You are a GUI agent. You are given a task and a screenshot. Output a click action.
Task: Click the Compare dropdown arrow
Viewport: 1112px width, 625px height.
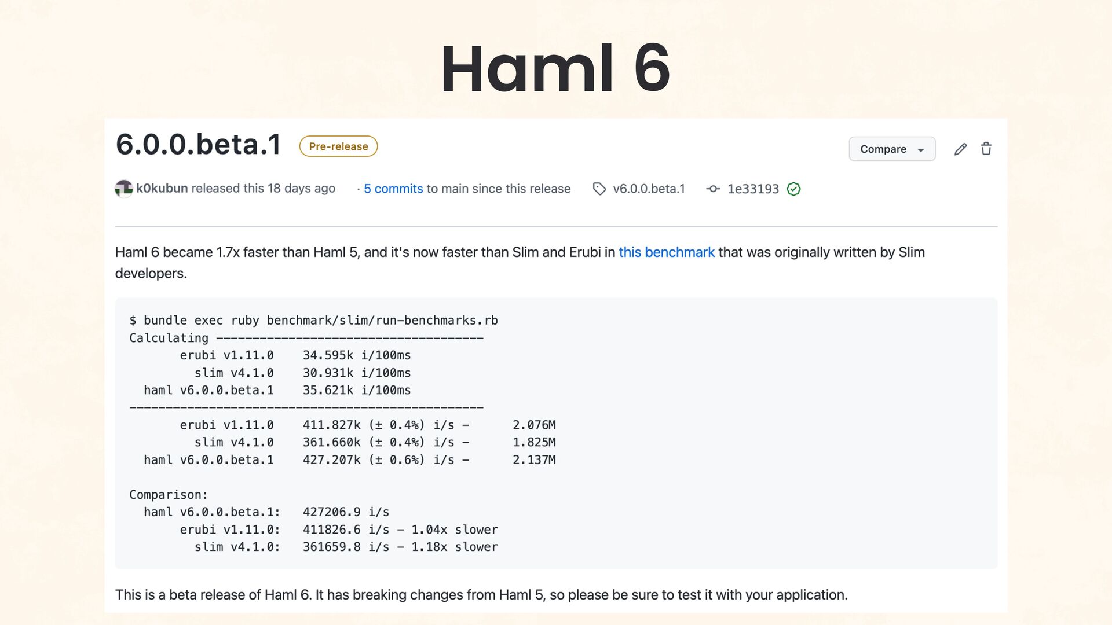click(x=921, y=150)
